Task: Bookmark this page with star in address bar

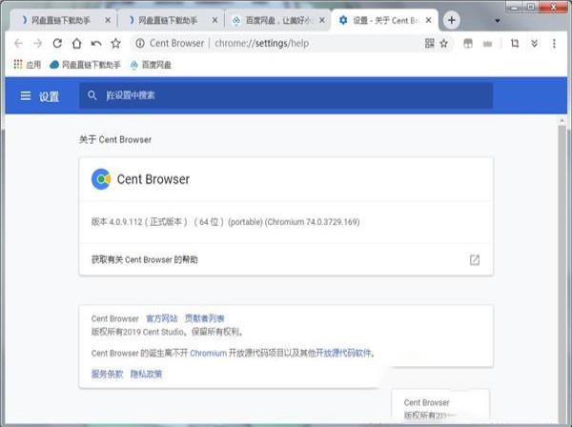Action: point(443,44)
